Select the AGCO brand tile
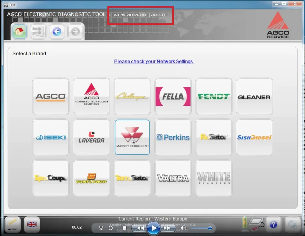 point(51,96)
